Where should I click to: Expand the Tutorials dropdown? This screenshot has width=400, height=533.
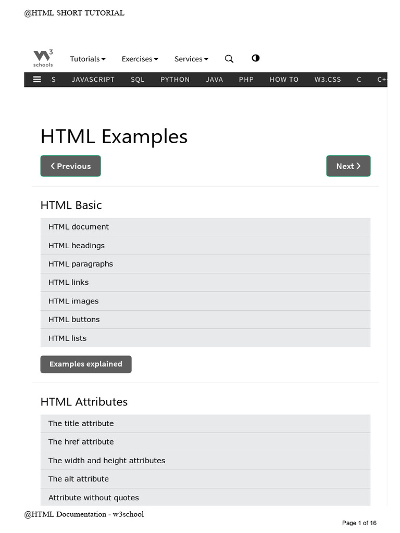click(88, 59)
